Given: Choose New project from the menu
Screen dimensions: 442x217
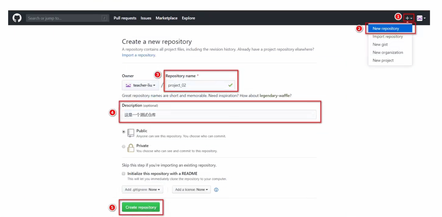Looking at the screenshot, I should [x=390, y=60].
